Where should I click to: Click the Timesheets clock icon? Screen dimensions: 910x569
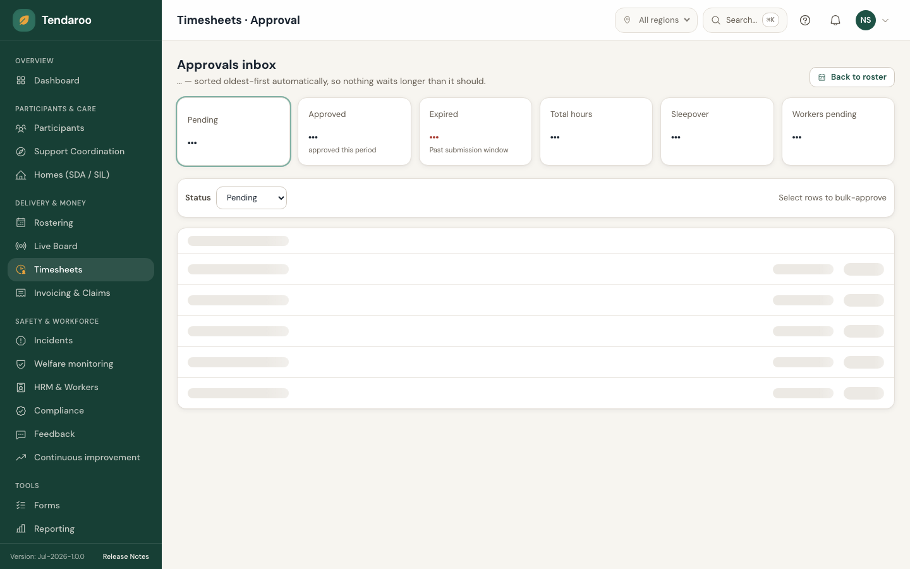point(21,269)
